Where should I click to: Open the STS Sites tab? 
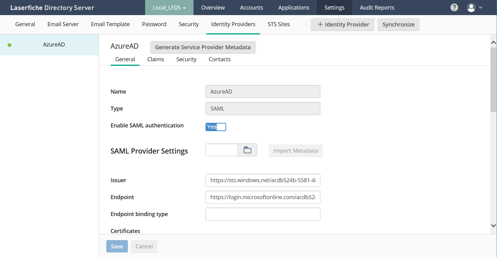(x=279, y=24)
